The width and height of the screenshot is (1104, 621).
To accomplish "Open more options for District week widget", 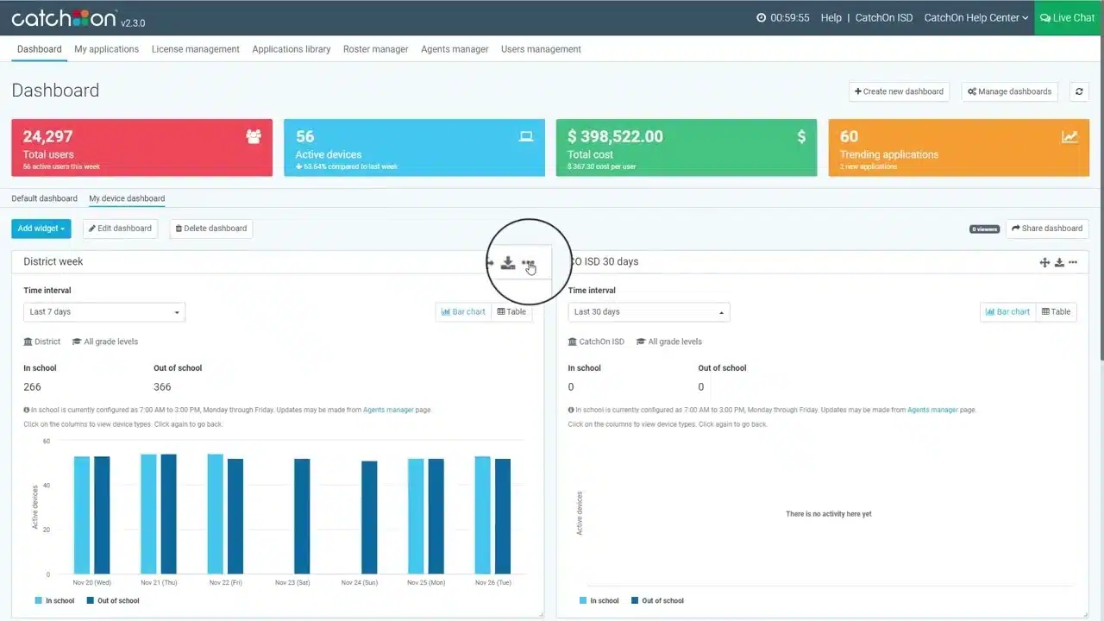I will coord(528,263).
